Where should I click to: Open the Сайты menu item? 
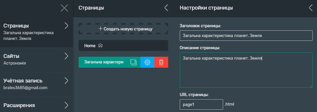[36, 60]
